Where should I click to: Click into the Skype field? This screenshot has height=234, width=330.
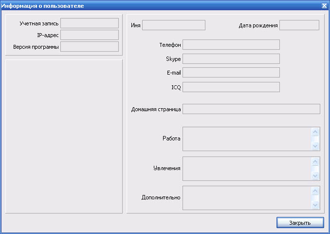point(231,59)
